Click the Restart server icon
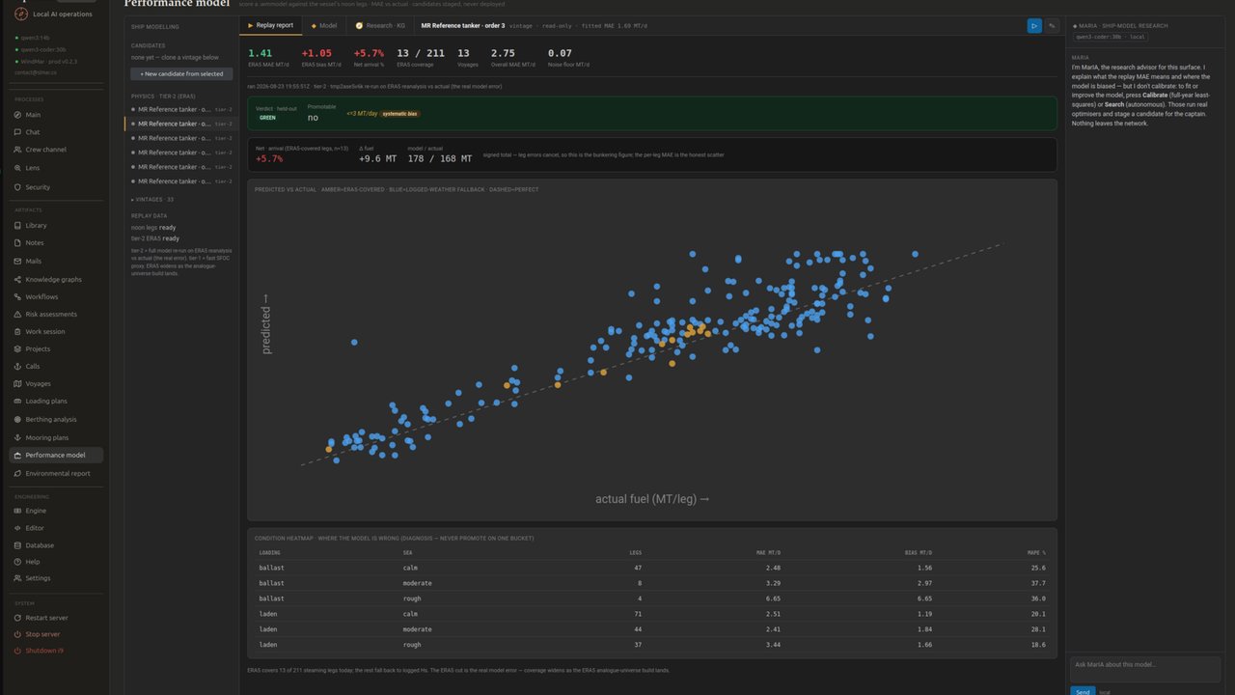Screen dimensions: 1235x695 click(17, 618)
